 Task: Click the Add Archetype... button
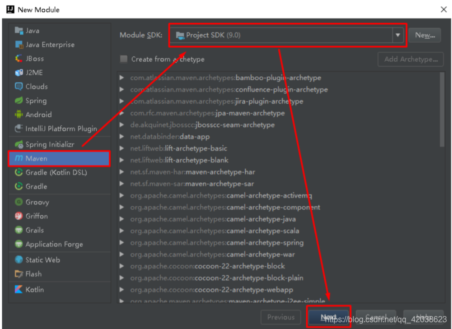click(x=410, y=59)
